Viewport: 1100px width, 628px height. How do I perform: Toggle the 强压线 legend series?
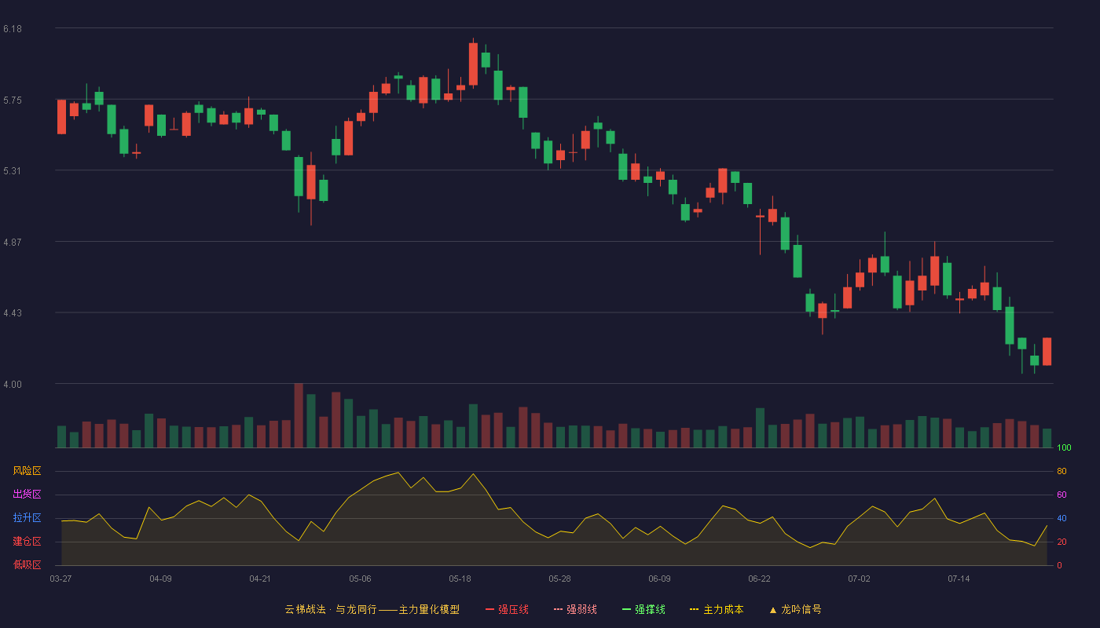(x=507, y=609)
